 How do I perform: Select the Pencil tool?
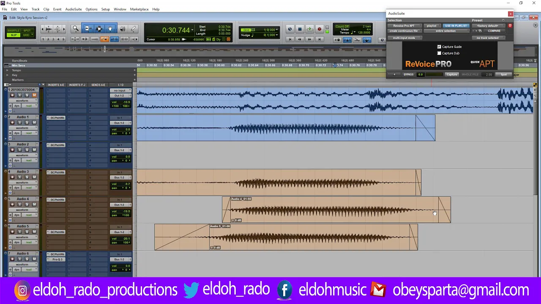tap(133, 29)
